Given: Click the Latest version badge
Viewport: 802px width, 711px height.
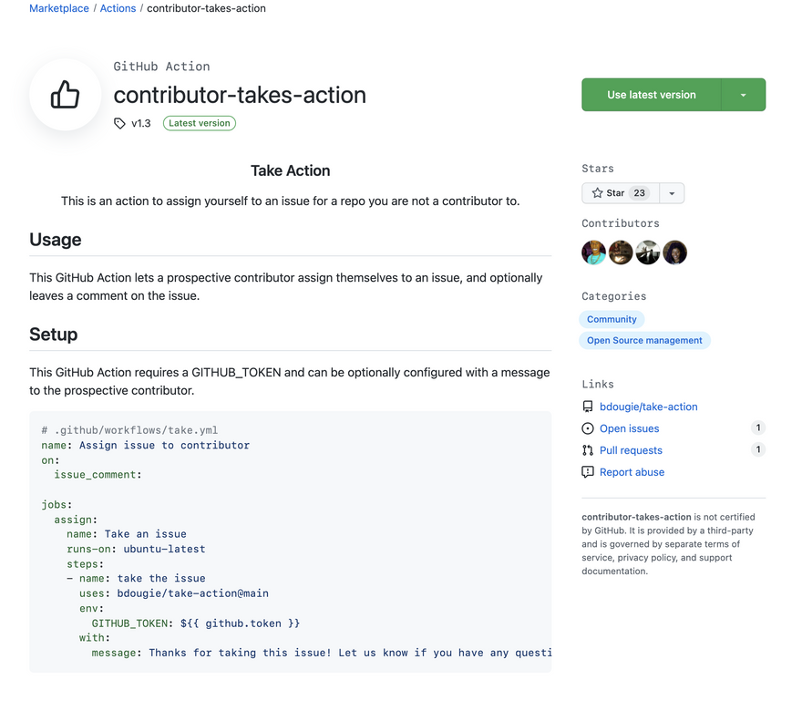Looking at the screenshot, I should click(x=200, y=123).
